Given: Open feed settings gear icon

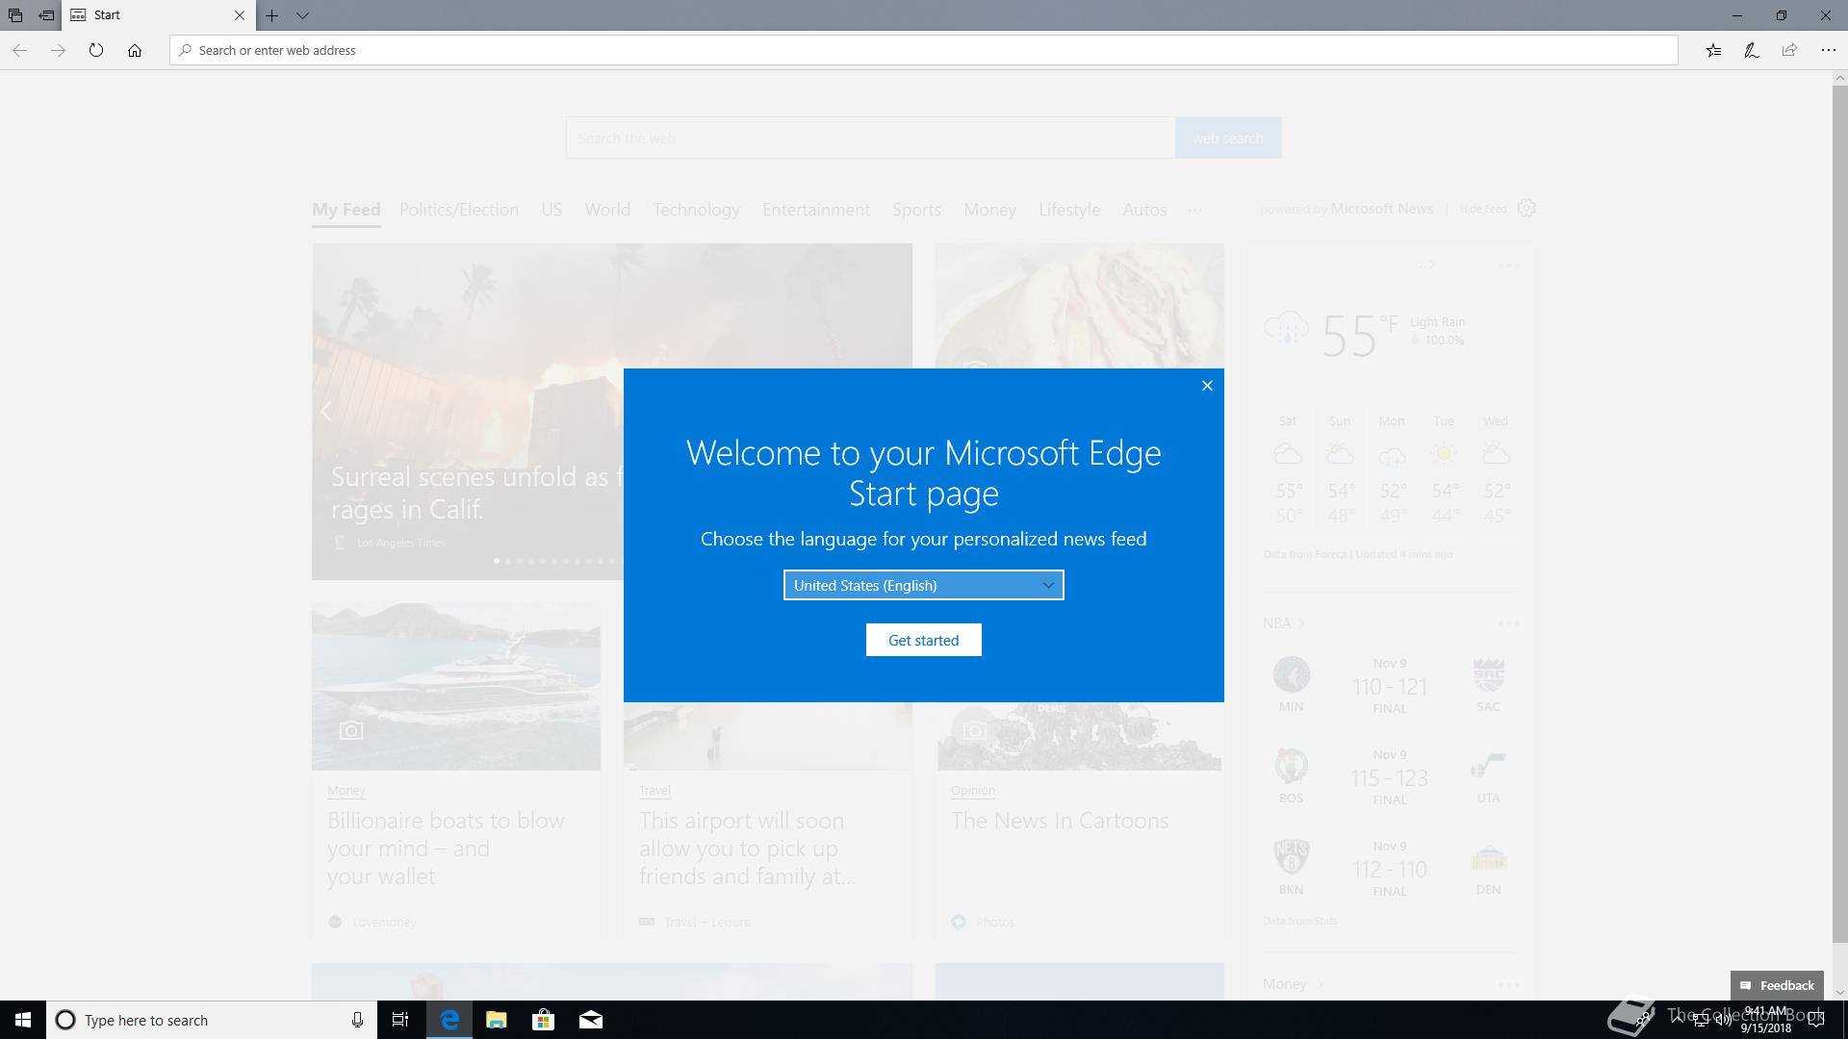Looking at the screenshot, I should click(x=1527, y=209).
